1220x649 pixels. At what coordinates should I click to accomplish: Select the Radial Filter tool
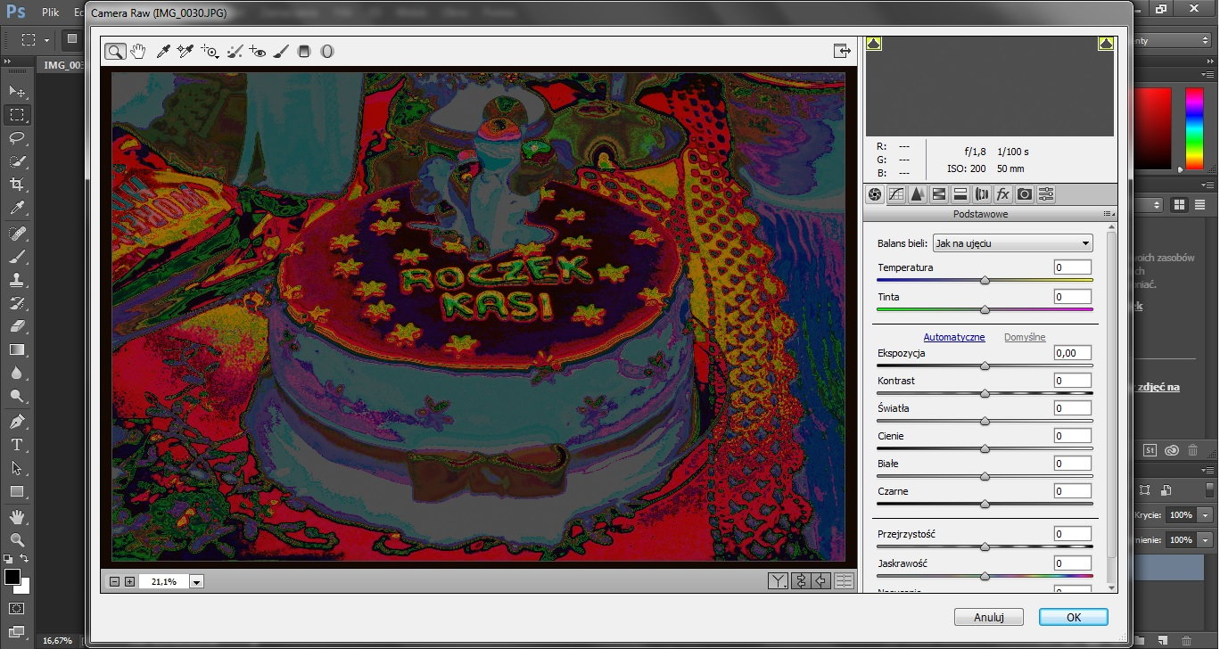coord(327,52)
